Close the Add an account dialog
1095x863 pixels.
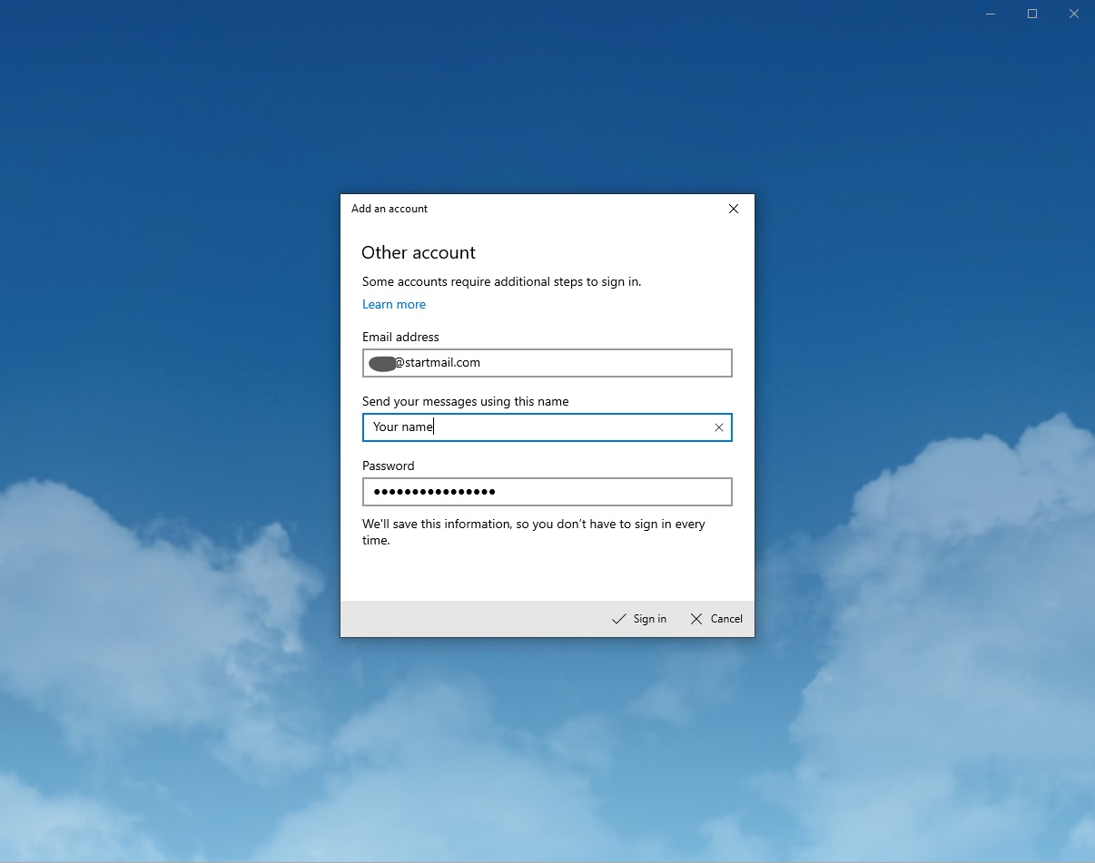pyautogui.click(x=734, y=209)
